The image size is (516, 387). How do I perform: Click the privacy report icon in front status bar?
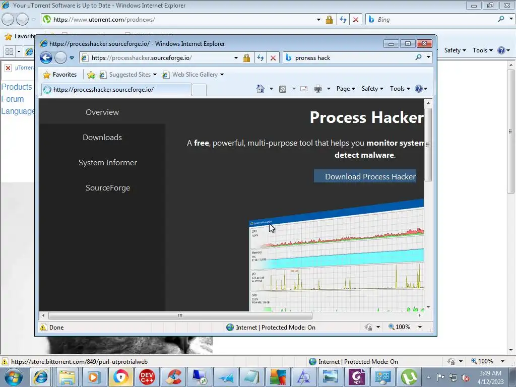[368, 327]
